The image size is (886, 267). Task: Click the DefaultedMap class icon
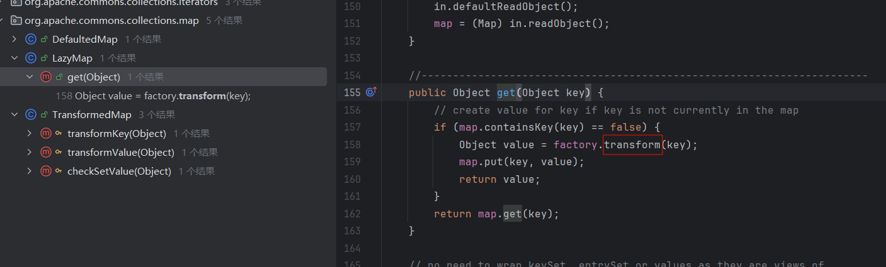(x=30, y=40)
